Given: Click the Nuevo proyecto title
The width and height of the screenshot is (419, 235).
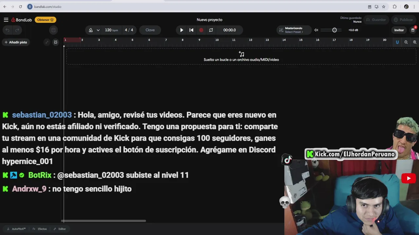Looking at the screenshot, I should (209, 20).
